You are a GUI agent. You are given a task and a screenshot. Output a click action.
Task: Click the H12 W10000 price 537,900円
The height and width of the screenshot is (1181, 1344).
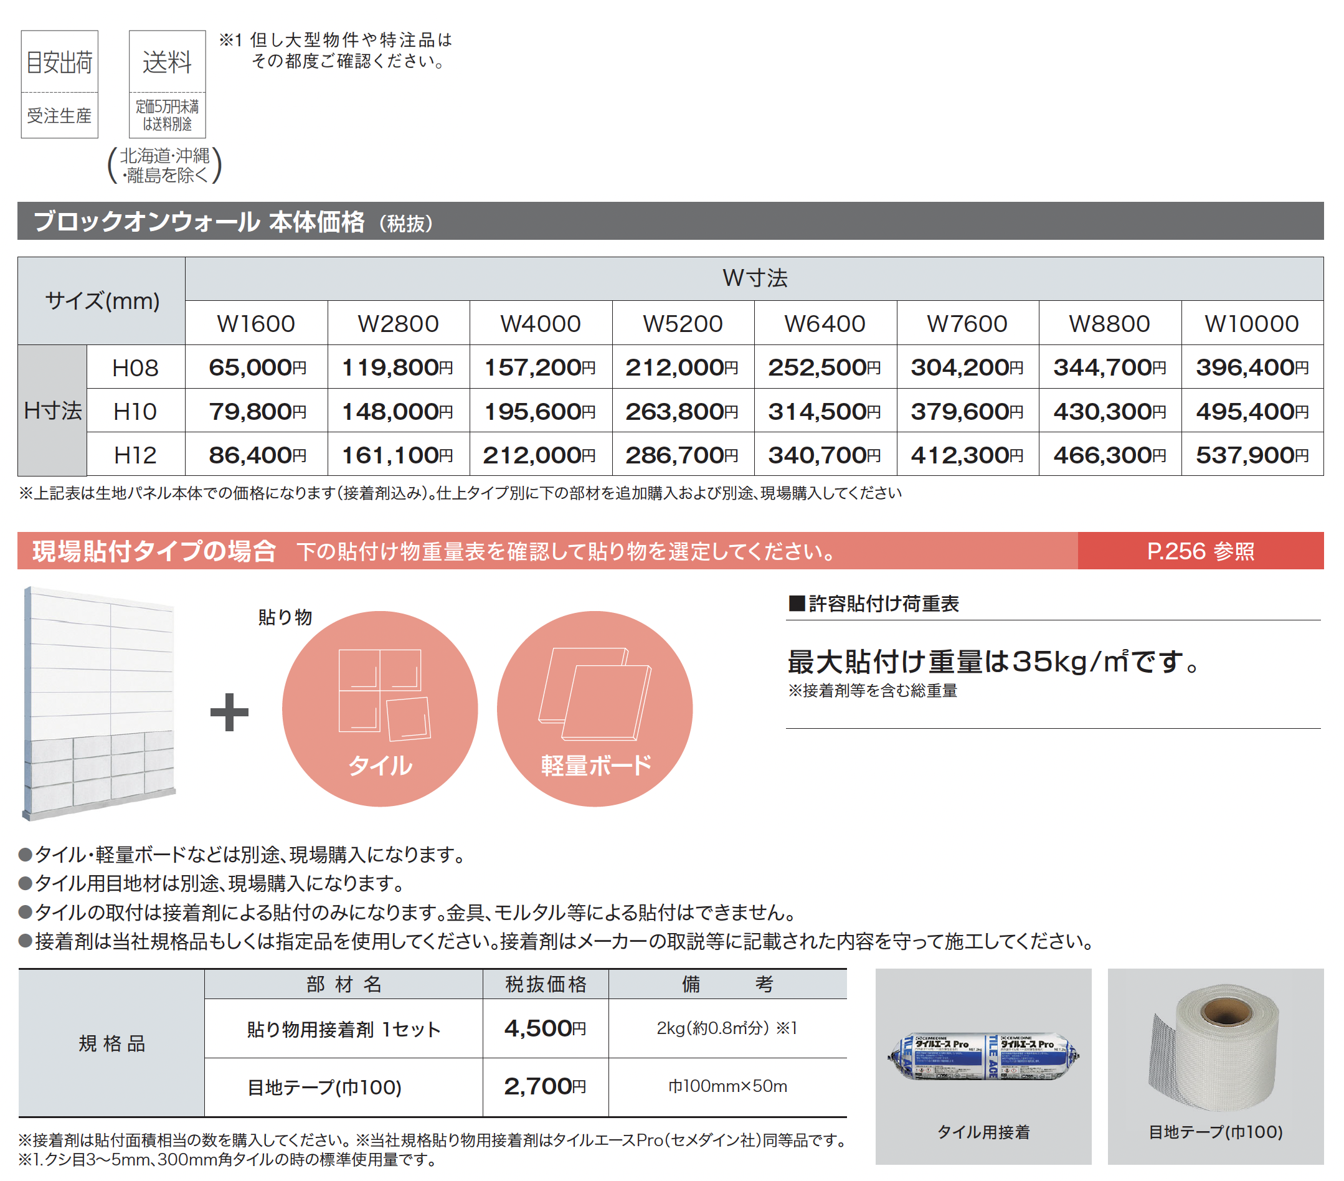pos(1251,454)
